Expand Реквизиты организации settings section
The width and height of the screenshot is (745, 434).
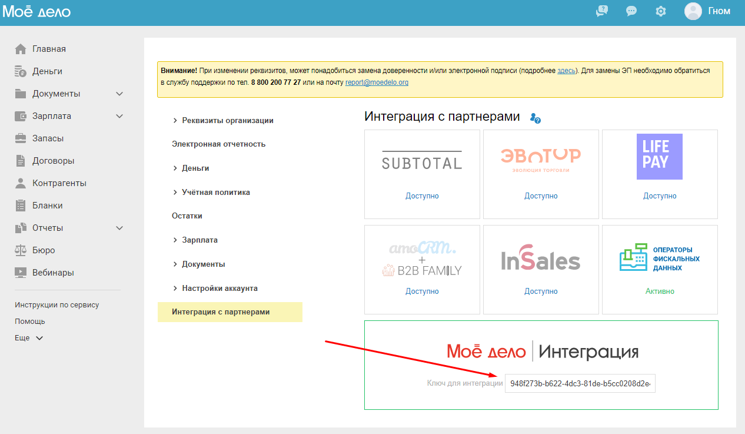coord(223,120)
